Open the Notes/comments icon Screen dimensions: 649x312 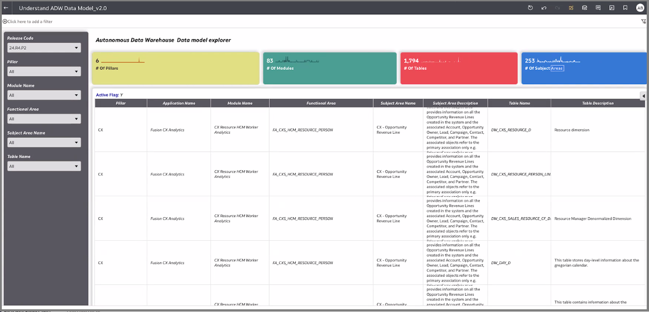coord(598,8)
